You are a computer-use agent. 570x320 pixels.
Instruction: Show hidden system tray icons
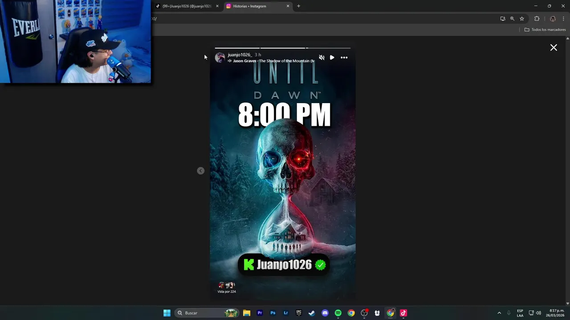(x=499, y=313)
